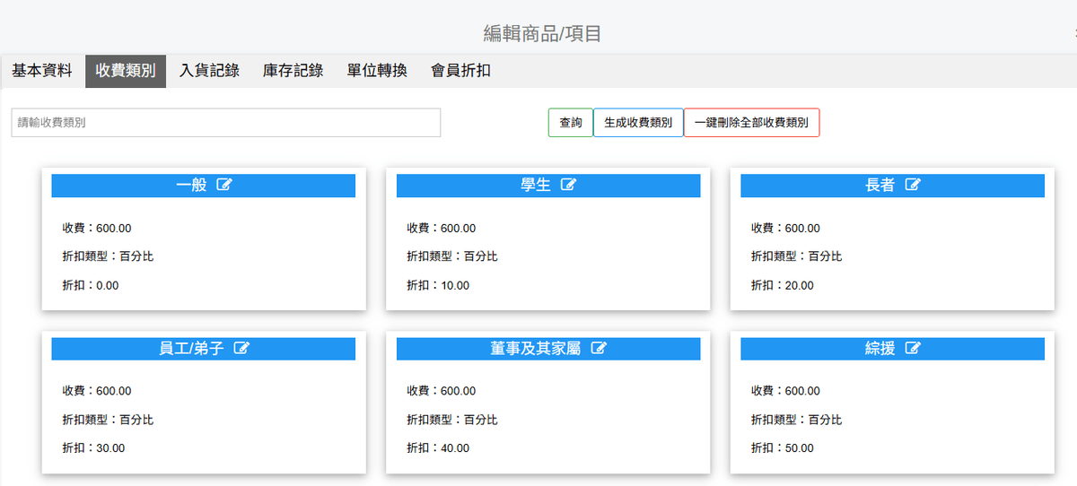This screenshot has width=1077, height=486.
Task: Switch to 會員折扣 tab
Action: pos(460,71)
